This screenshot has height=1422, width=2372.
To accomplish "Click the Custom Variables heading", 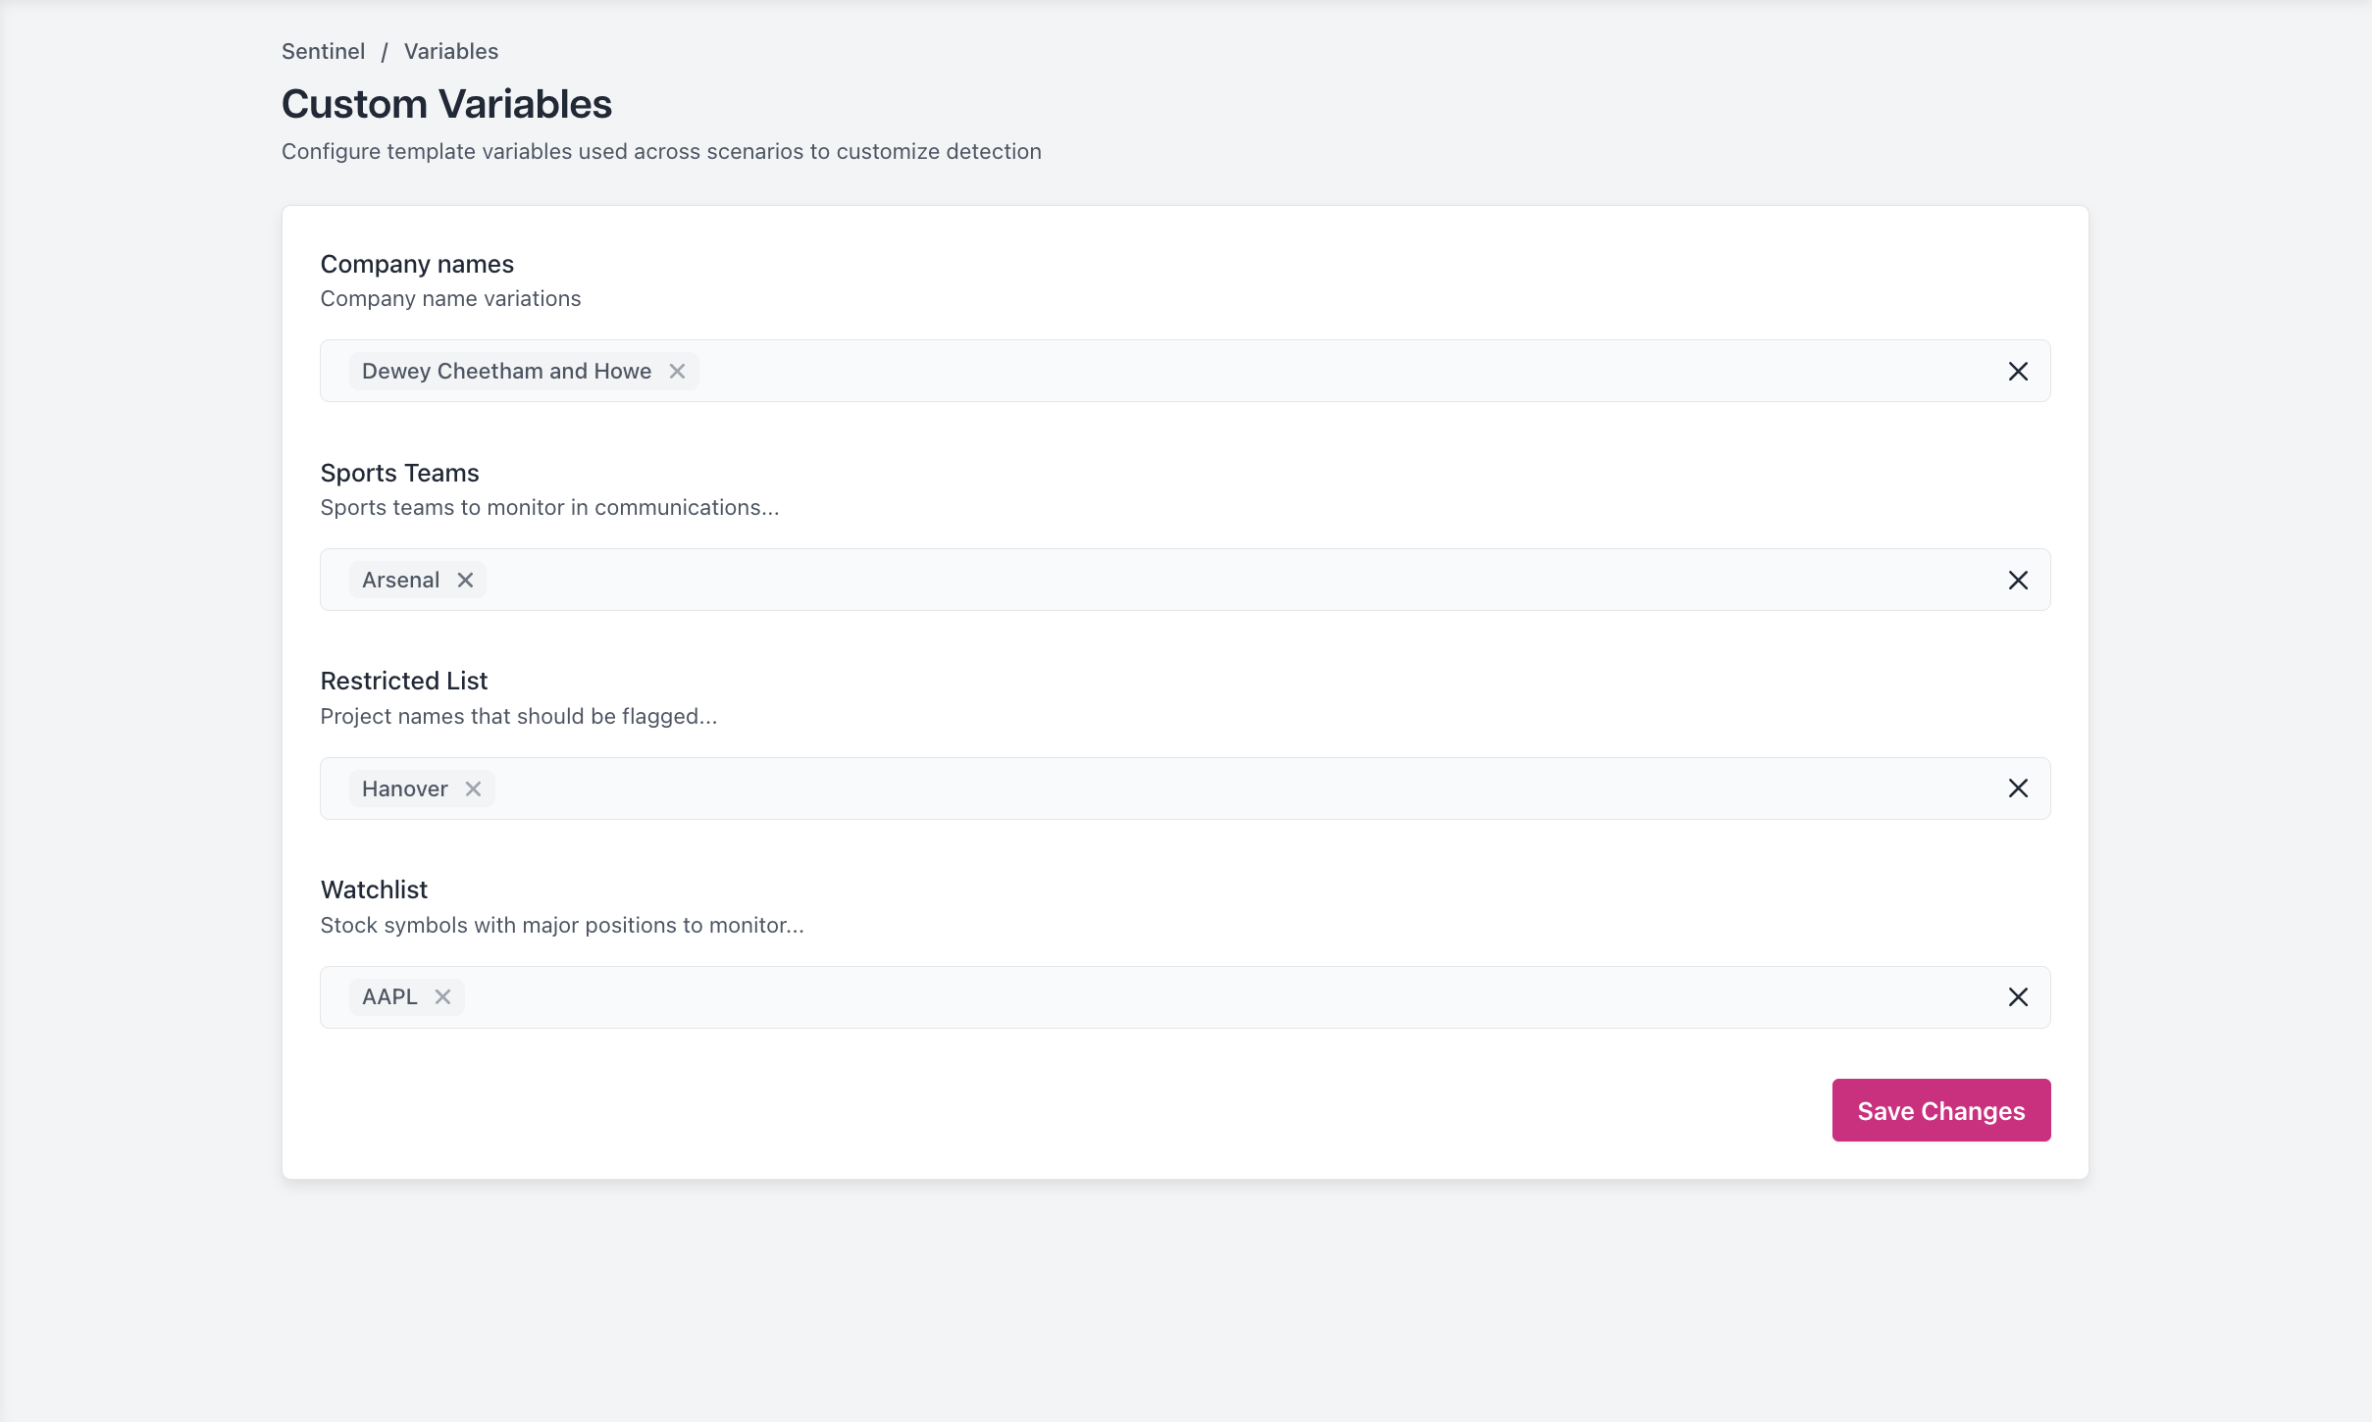I will (x=446, y=104).
